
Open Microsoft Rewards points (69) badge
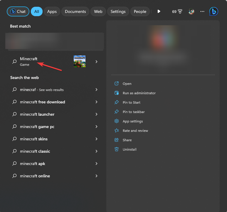click(x=177, y=11)
